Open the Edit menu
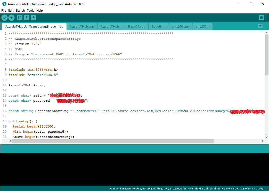This screenshot has width=269, height=191. tap(11, 11)
